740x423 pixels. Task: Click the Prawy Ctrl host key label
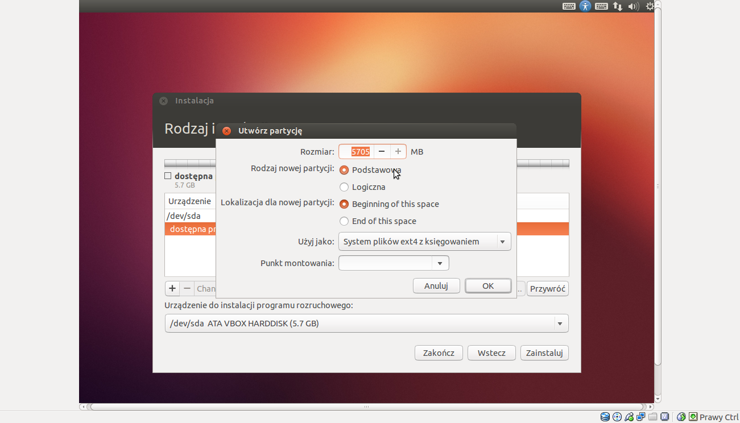[719, 417]
